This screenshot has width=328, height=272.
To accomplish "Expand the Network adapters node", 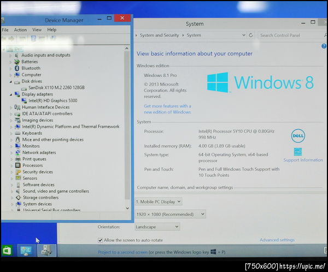I will 11,152.
